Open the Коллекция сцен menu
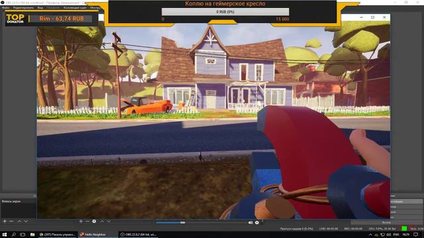Image resolution: width=424 pixels, height=238 pixels. coord(75,7)
